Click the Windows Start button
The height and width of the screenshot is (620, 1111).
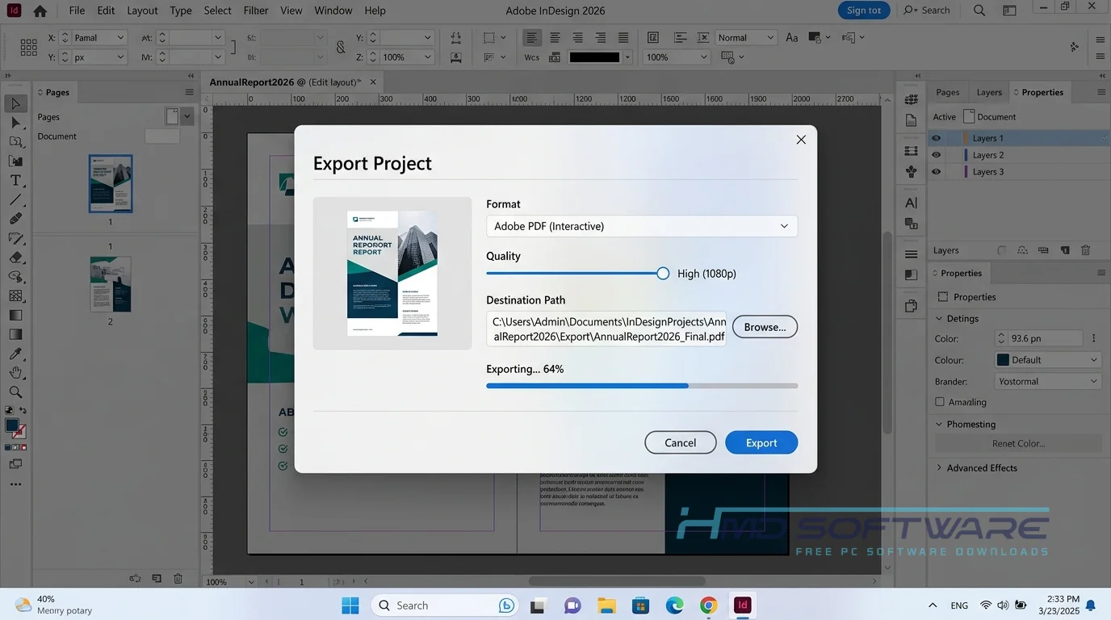pos(350,605)
